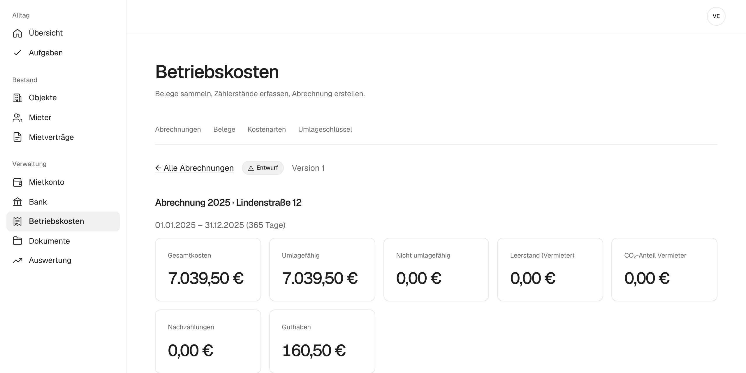
Task: Open Auswertung in the sidebar
Action: [63, 261]
